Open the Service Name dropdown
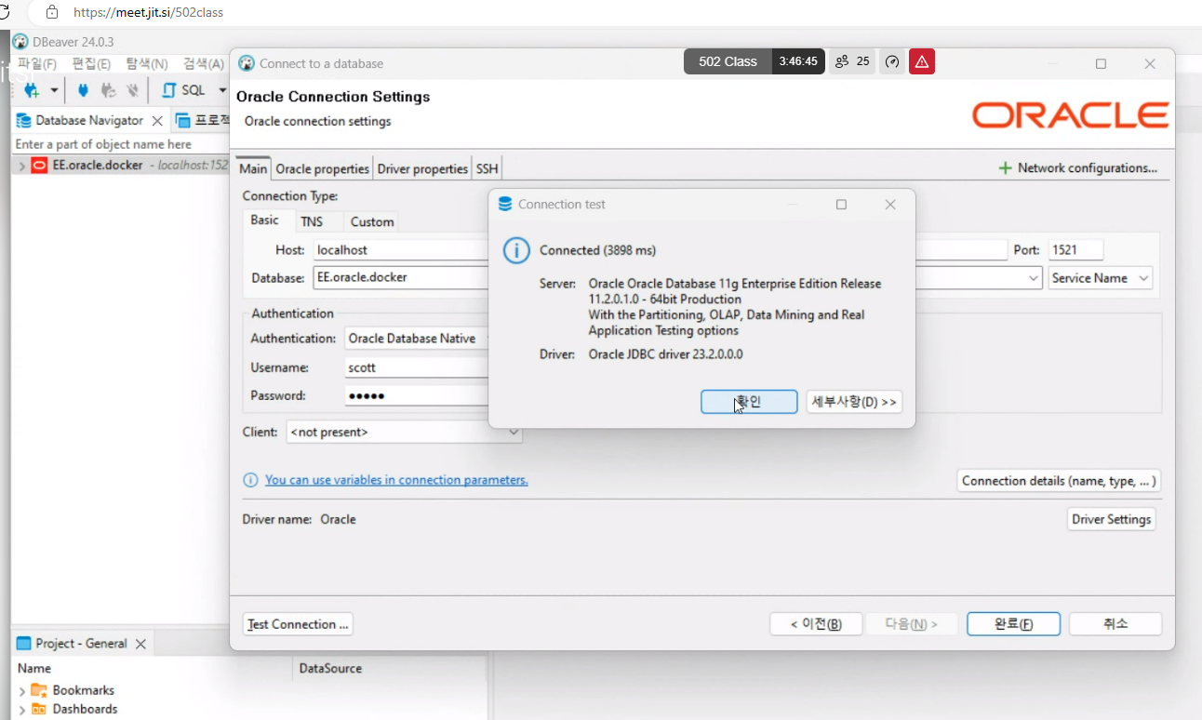1202x720 pixels. [x=1101, y=278]
